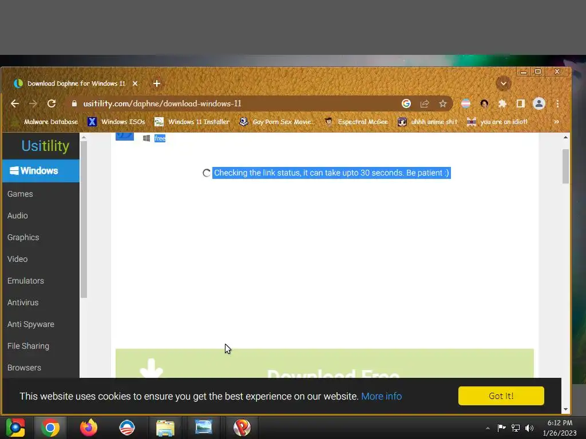The image size is (586, 439).
Task: Open the red P taskbar app
Action: pyautogui.click(x=242, y=428)
